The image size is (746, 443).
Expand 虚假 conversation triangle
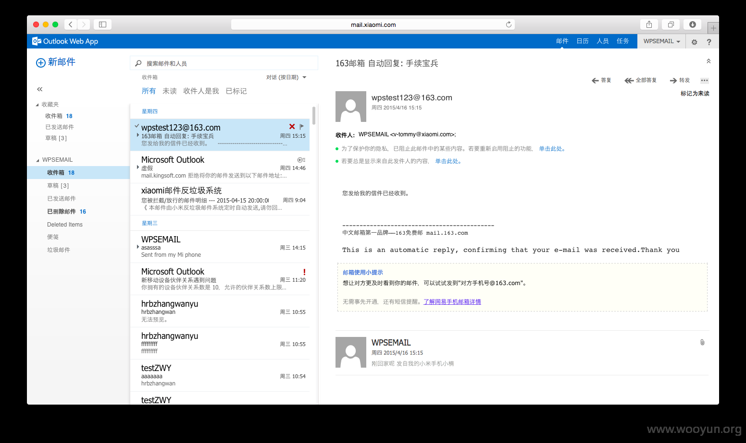point(138,167)
